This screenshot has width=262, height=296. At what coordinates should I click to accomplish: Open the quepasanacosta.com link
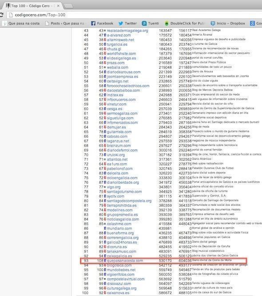125,260
